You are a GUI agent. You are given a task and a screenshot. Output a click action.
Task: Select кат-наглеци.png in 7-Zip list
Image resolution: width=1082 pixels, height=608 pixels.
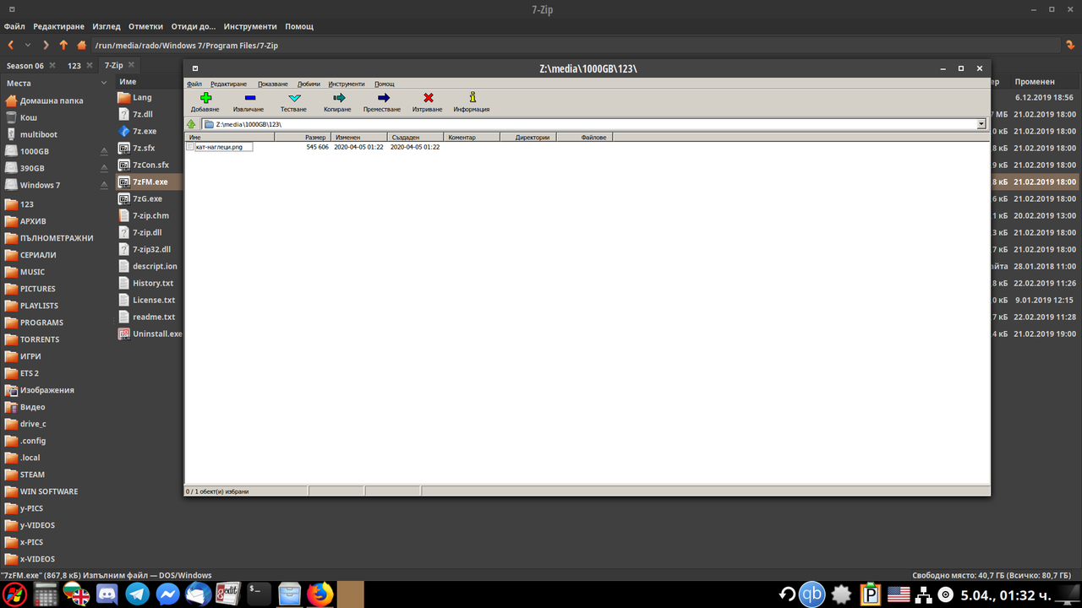pos(219,147)
